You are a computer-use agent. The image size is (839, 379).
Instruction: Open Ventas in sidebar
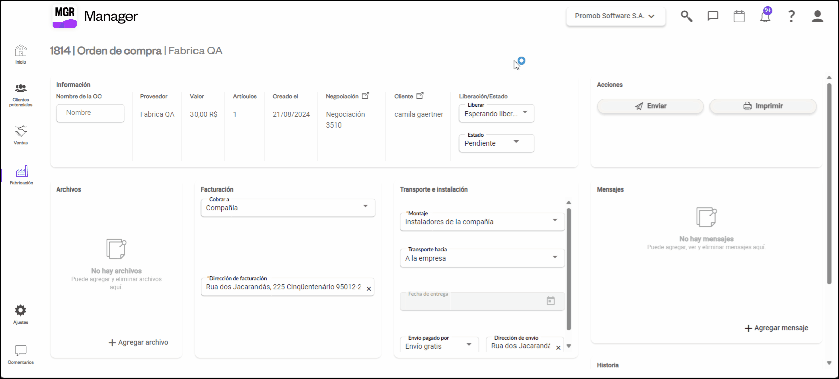(21, 135)
